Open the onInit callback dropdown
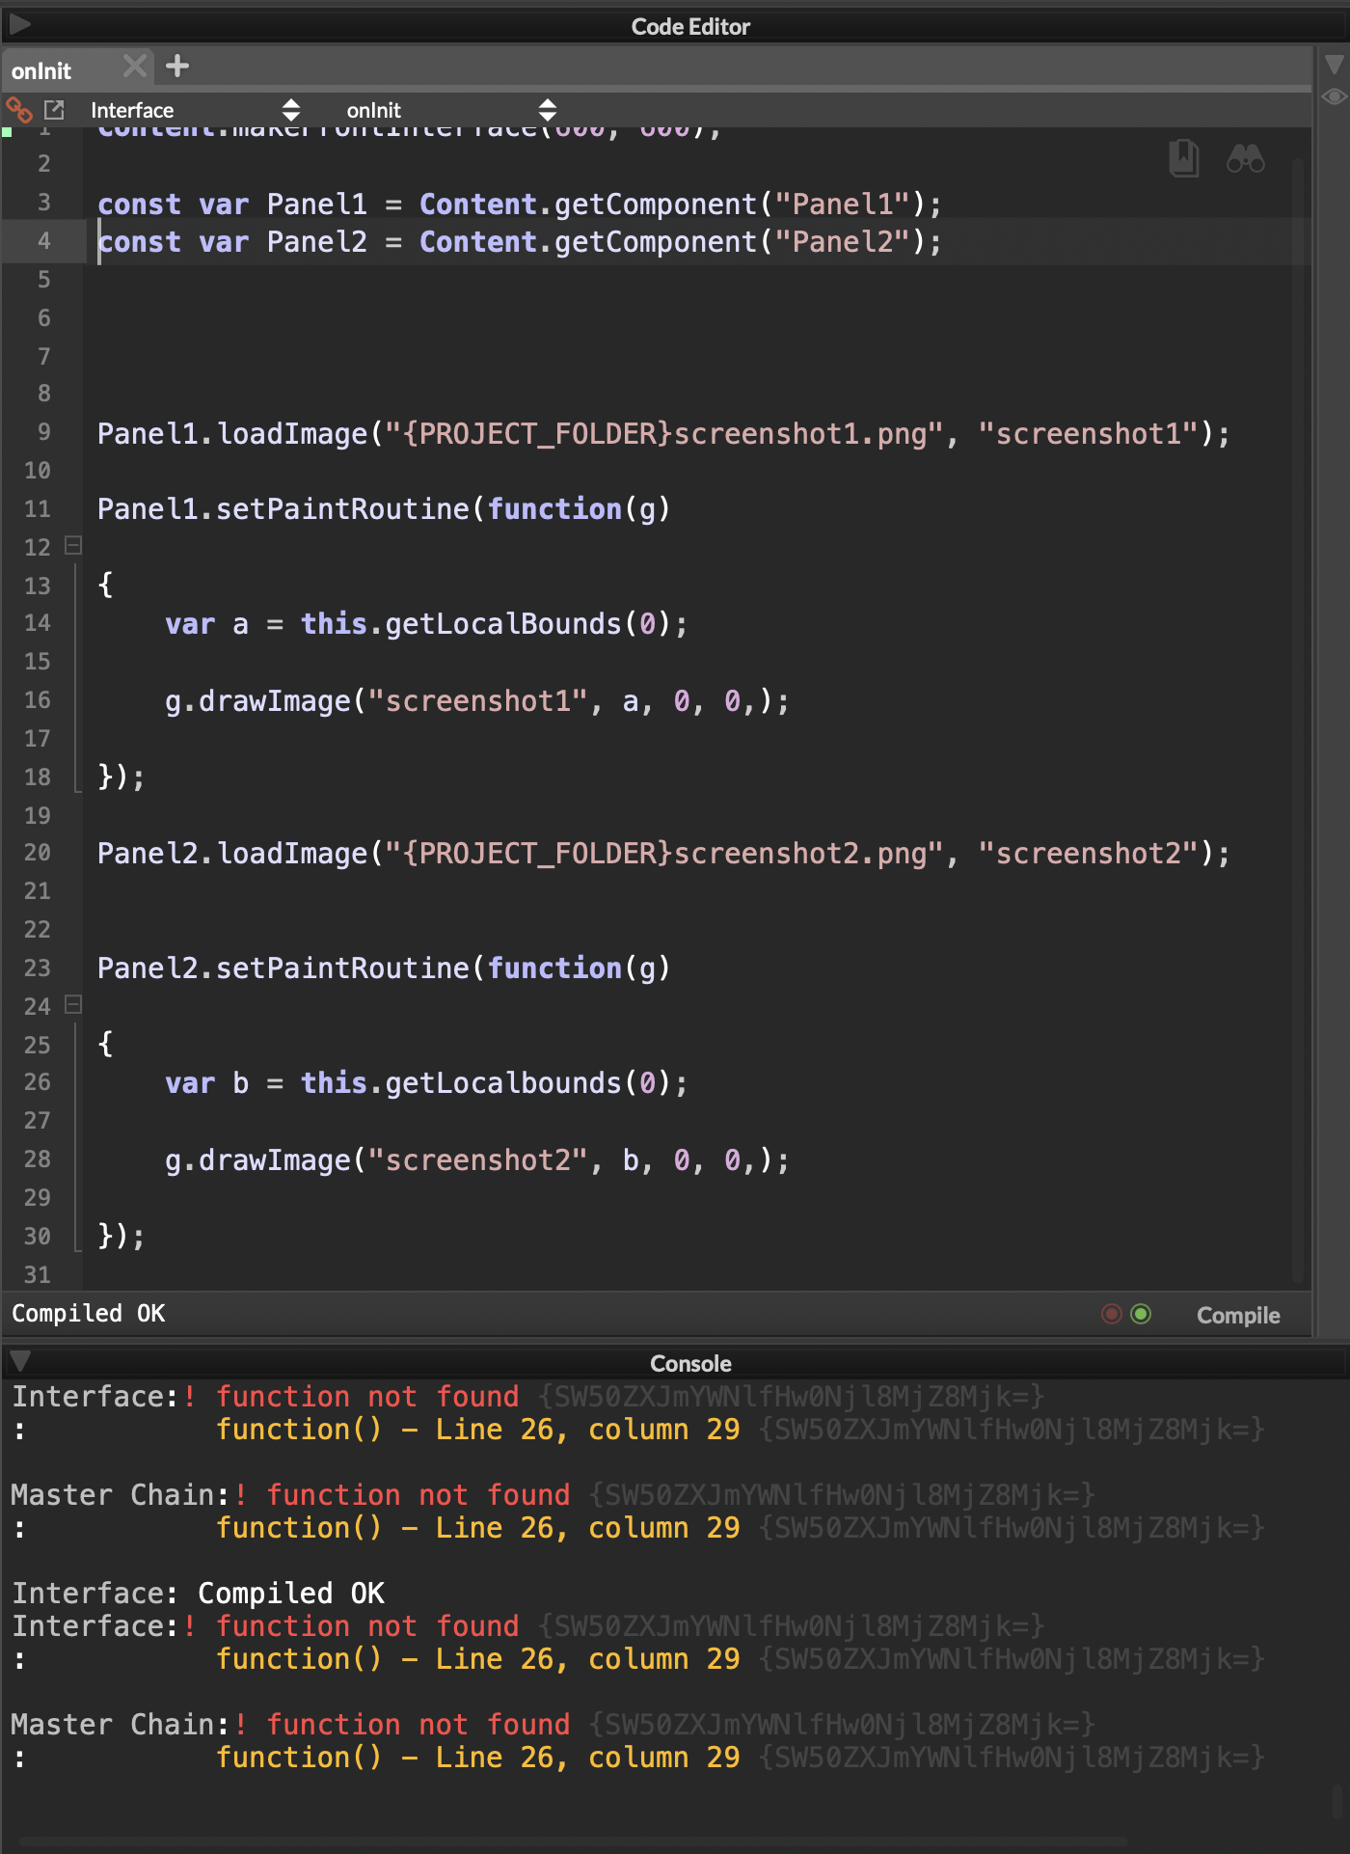This screenshot has width=1350, height=1854. tap(451, 110)
